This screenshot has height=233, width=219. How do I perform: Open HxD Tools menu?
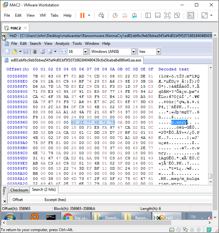pyautogui.click(x=77, y=44)
